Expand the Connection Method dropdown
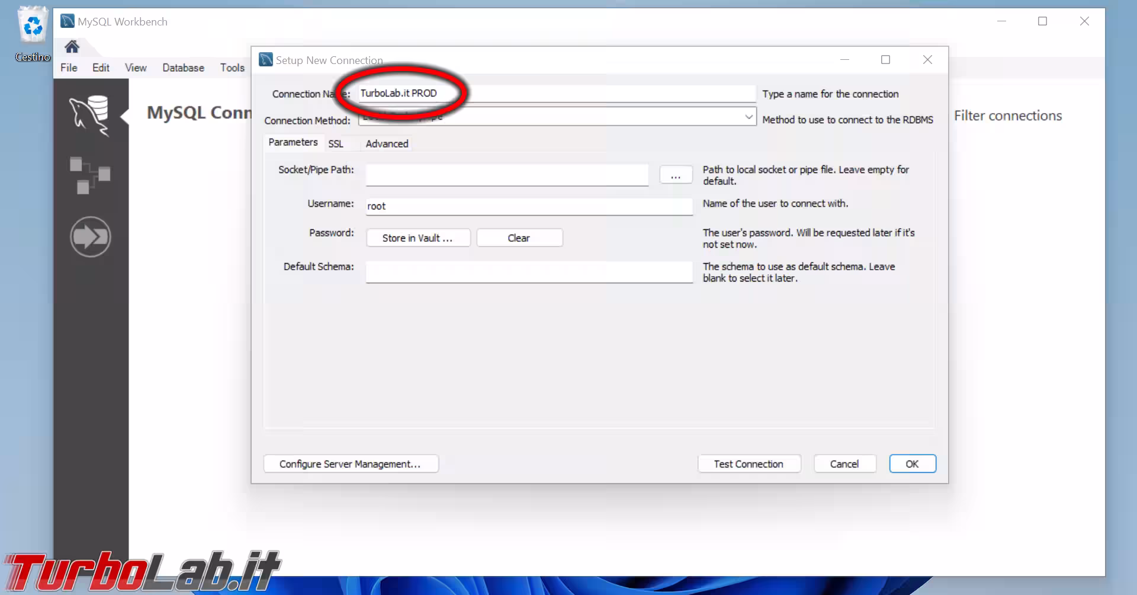1137x595 pixels. (749, 117)
